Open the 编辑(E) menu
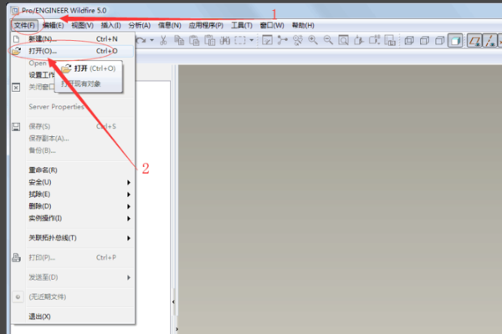502x334 pixels. (55, 25)
